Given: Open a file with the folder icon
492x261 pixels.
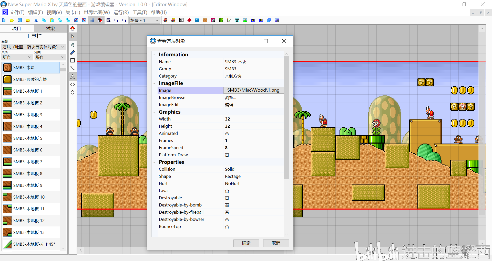Looking at the screenshot, I should click(12, 20).
